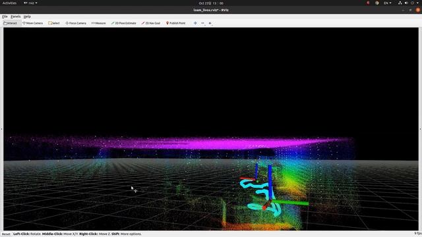Open the rviz application menu in top bar

click(x=30, y=3)
